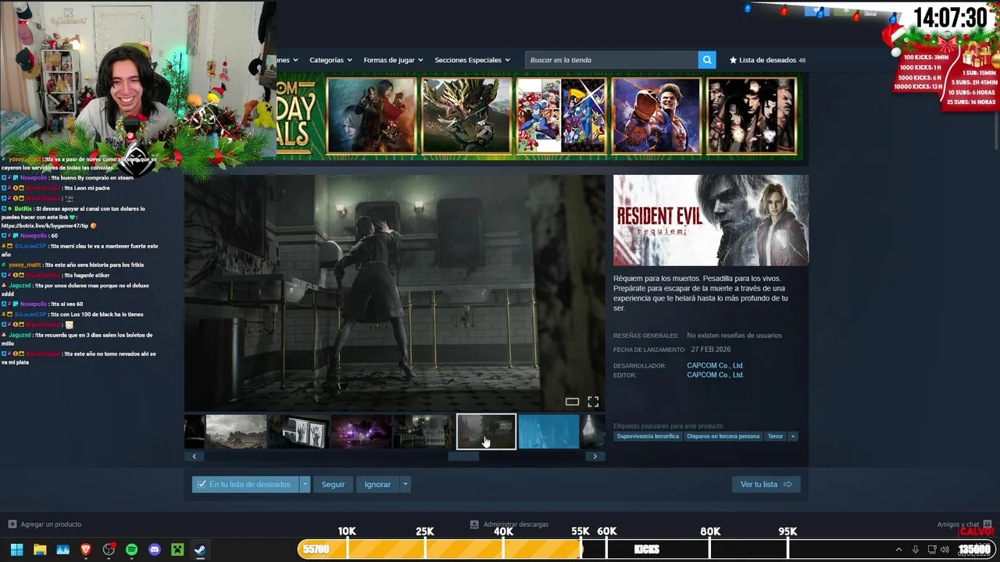Switch the media viewer to fullscreen
1000x562 pixels.
(593, 402)
